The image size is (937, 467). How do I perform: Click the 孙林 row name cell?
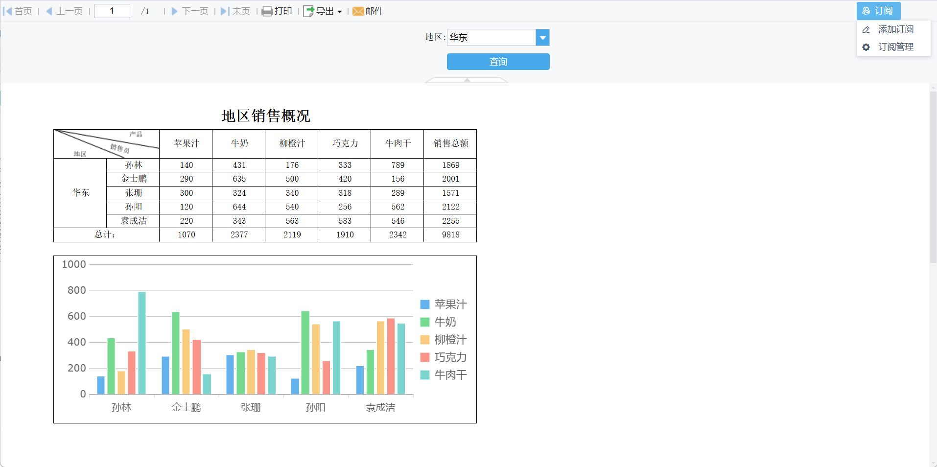tap(133, 165)
